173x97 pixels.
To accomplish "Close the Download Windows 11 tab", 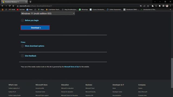I will click(x=26, y=2).
